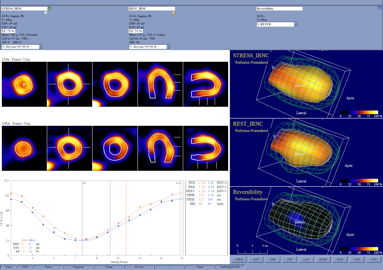Open the rest V-Alcyone/TC/NC/F dropdown

(x=168, y=47)
